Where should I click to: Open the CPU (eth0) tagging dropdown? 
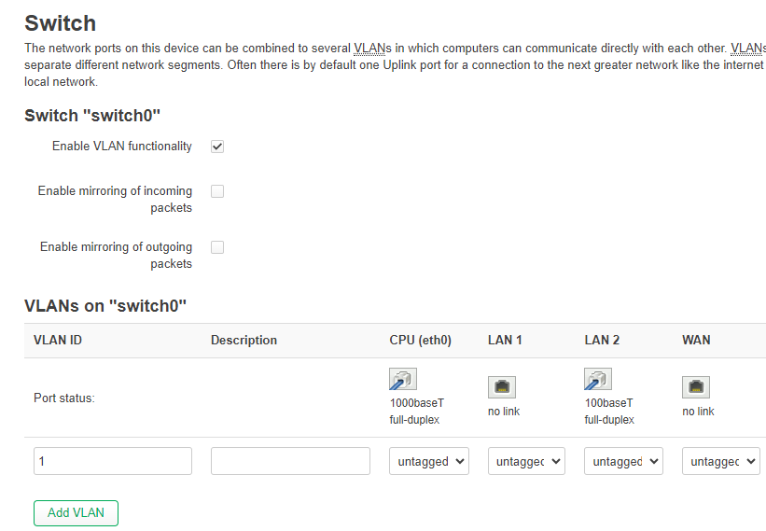point(429,461)
